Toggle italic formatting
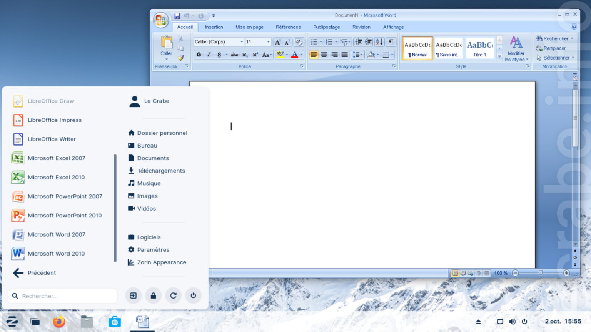 click(209, 55)
